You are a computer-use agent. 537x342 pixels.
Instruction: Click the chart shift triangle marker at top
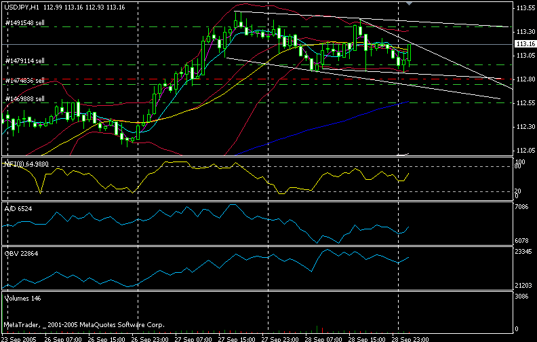pyautogui.click(x=407, y=4)
